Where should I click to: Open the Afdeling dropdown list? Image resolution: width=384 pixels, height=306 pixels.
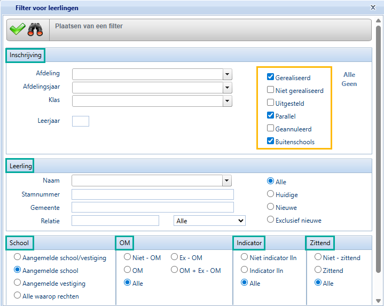pyautogui.click(x=228, y=74)
